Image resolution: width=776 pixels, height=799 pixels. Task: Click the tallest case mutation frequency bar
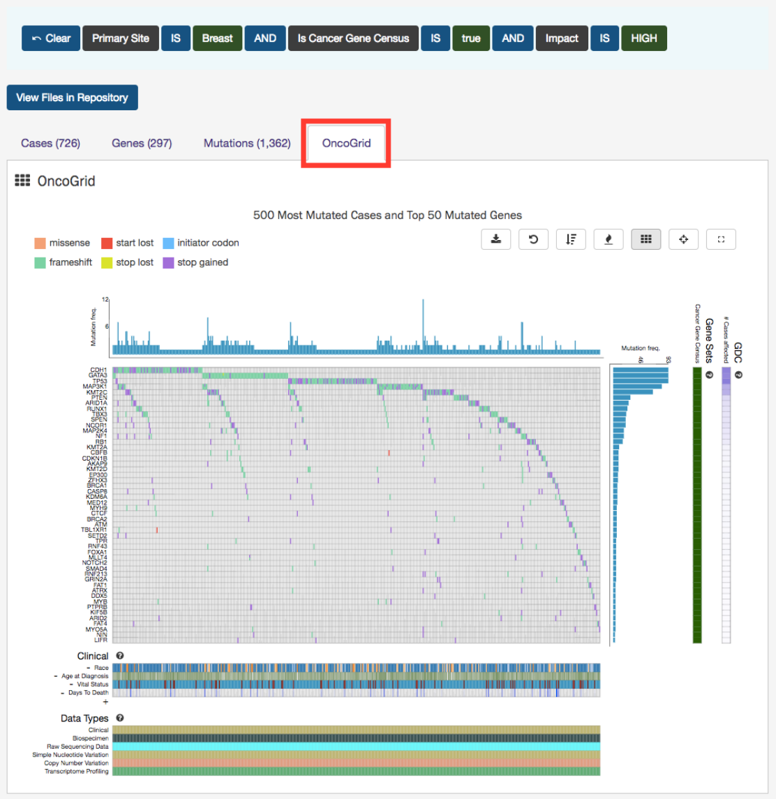click(x=423, y=326)
